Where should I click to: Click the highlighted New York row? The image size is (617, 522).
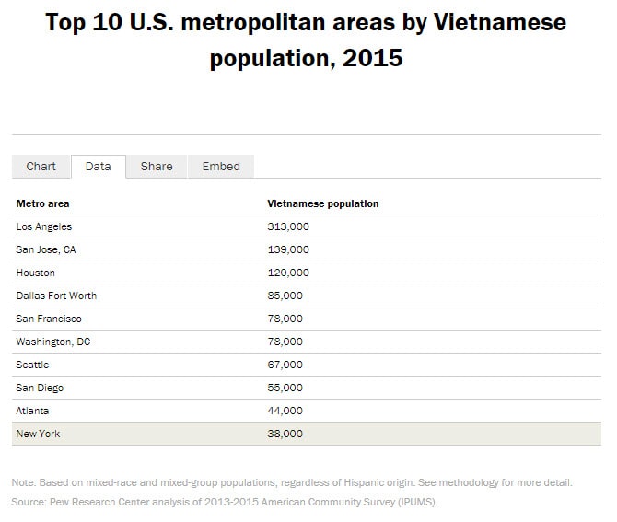(39, 434)
